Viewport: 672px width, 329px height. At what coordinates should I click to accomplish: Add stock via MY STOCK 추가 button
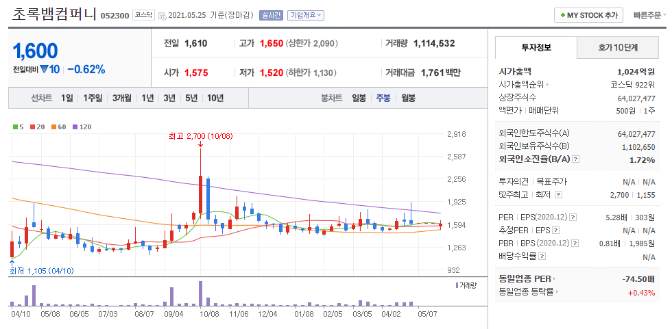click(588, 15)
